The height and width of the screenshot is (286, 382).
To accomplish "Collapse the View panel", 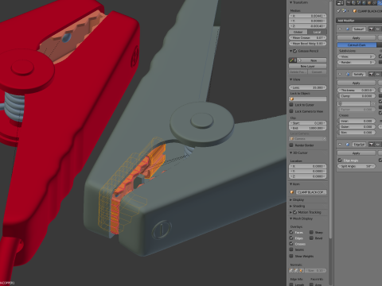I will [x=291, y=79].
